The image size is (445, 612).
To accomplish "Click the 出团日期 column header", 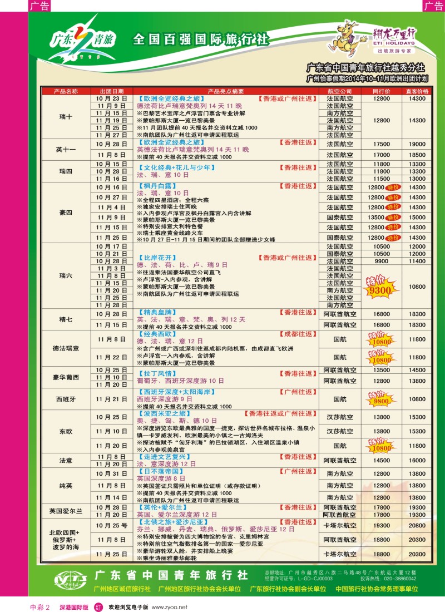I will click(x=112, y=91).
